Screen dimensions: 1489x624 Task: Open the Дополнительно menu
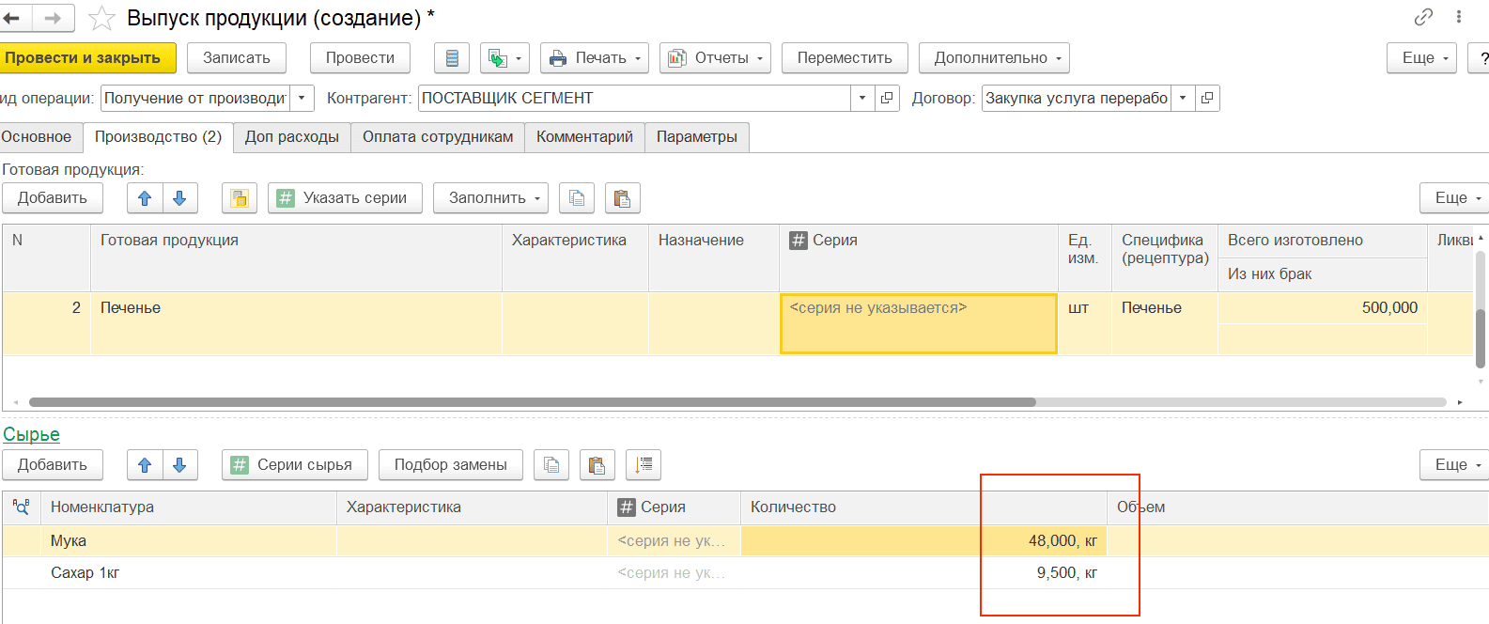click(994, 58)
